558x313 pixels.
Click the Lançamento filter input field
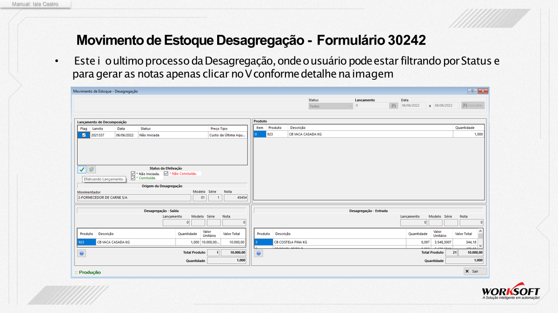pos(372,106)
